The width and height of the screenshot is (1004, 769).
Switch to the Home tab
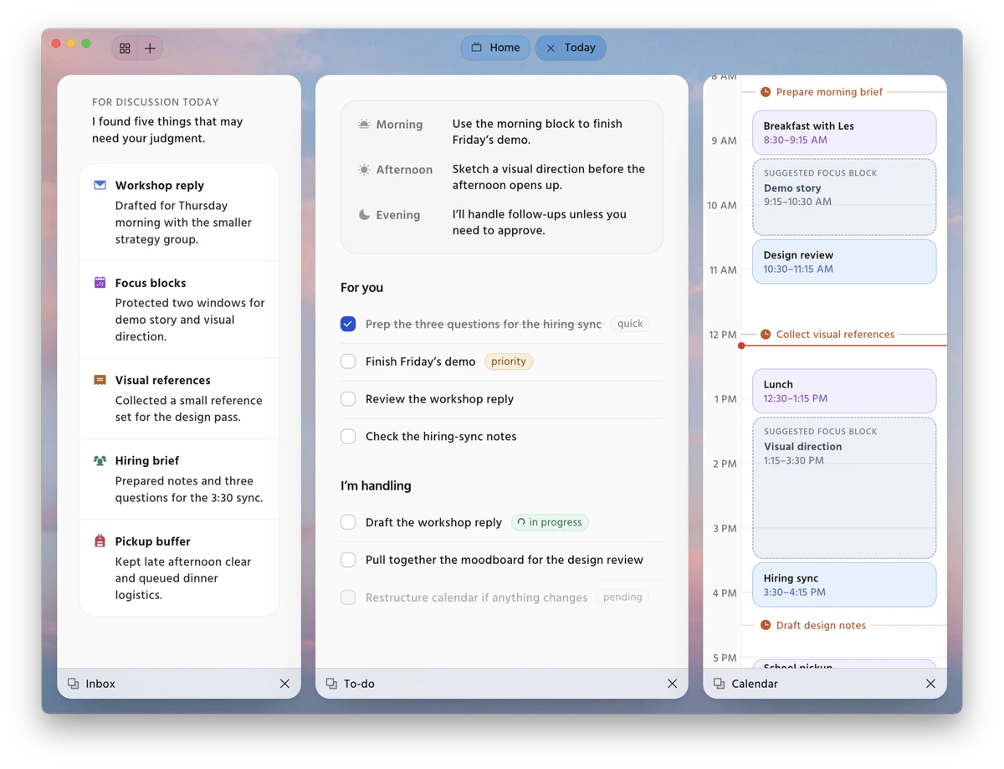[495, 48]
